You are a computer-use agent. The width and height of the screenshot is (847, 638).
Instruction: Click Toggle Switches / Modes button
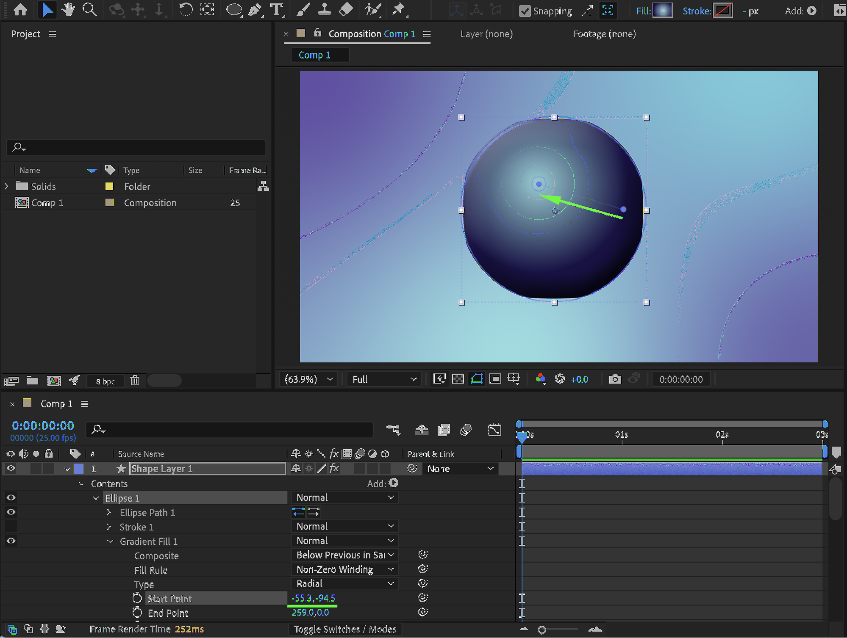[x=345, y=629]
